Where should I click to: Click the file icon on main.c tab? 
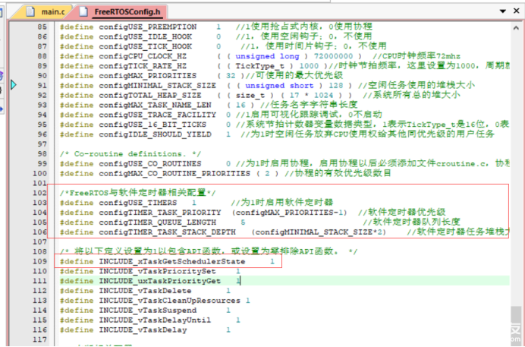(31, 11)
